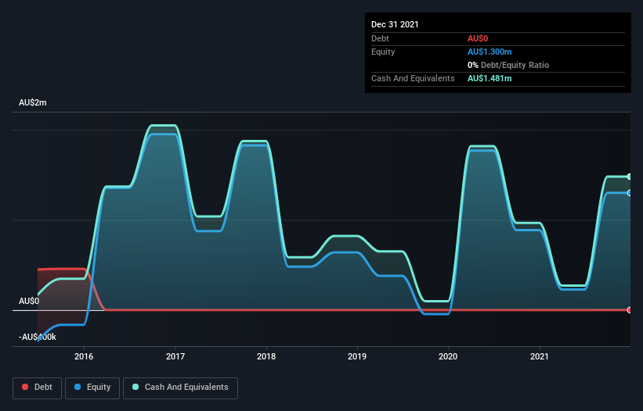Image resolution: width=643 pixels, height=411 pixels.
Task: Click the AU$1.300m equity value
Action: pyautogui.click(x=489, y=52)
